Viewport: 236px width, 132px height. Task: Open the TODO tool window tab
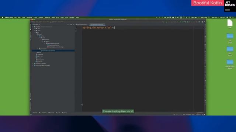[35, 113]
